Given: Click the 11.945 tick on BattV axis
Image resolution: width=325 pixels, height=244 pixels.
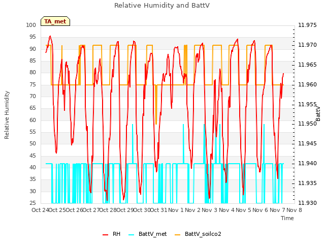Looking at the screenshot, I should (x=307, y=143).
